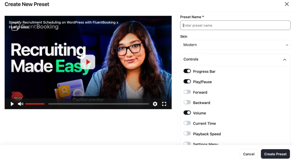Screen dimensions: 294x162
Task: Enable the Forward toggle
Action: 187,92
